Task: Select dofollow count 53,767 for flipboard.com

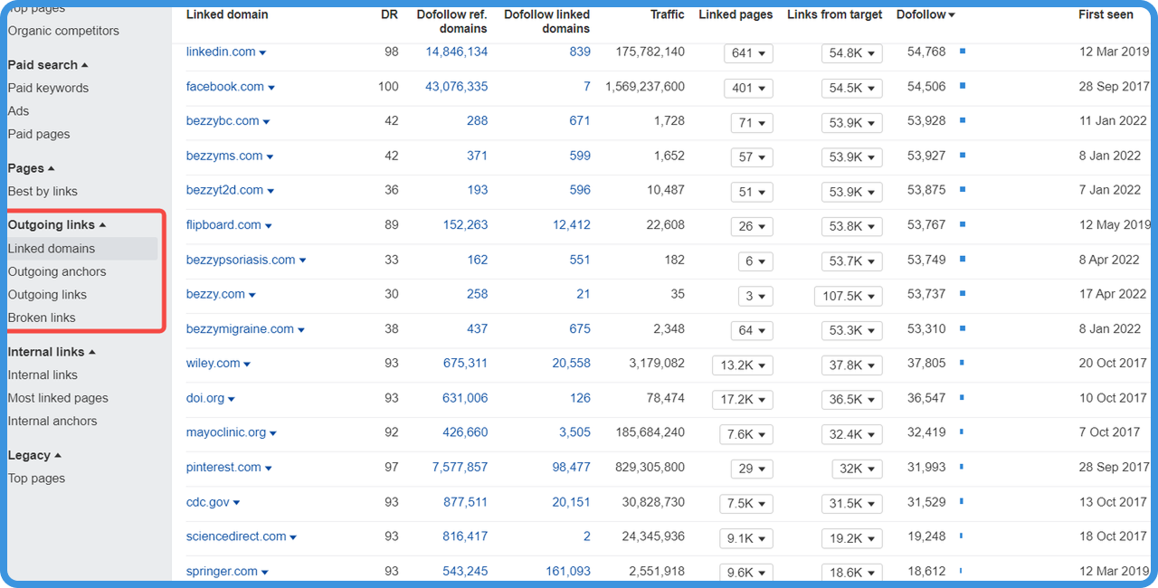Action: (x=926, y=225)
